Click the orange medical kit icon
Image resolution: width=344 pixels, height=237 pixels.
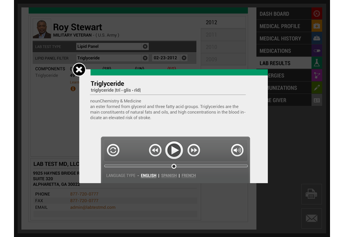click(317, 26)
